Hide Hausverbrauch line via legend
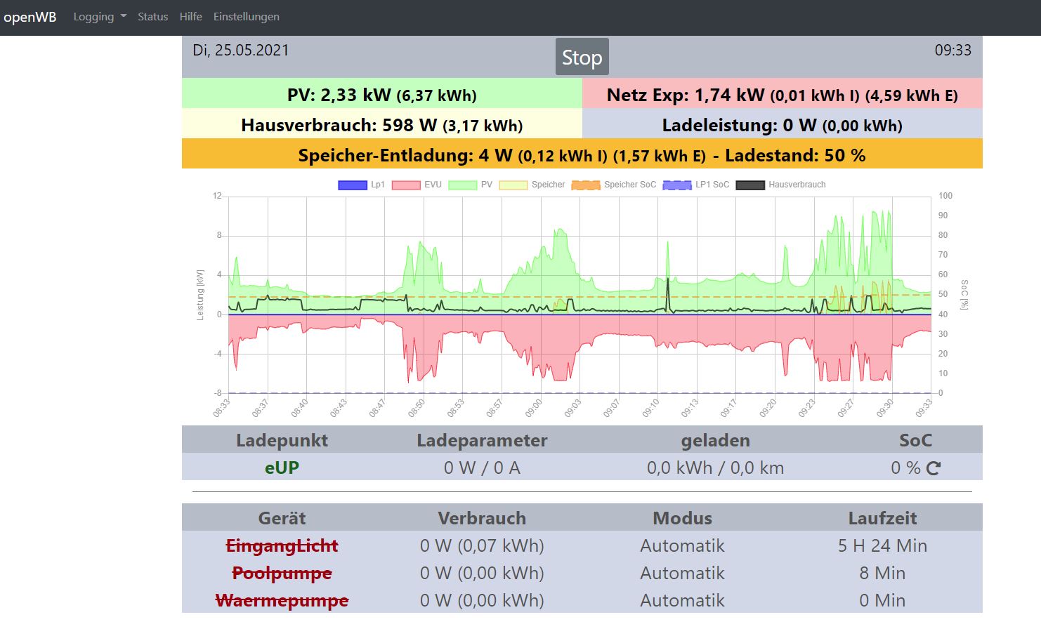Viewport: 1041px width, 643px height. coord(750,185)
